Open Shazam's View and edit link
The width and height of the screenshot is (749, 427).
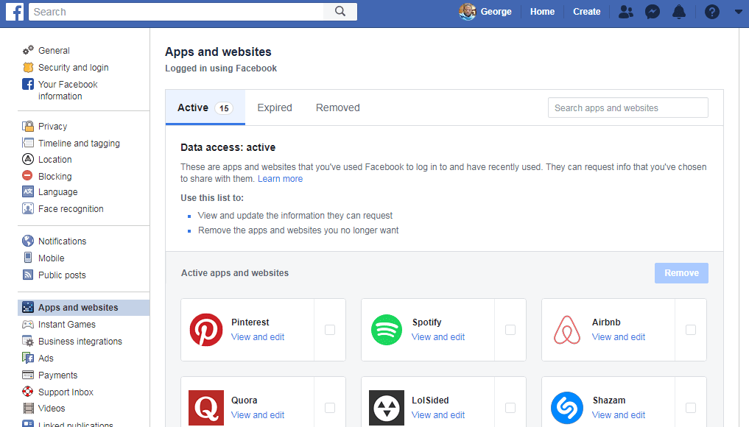pyautogui.click(x=619, y=414)
